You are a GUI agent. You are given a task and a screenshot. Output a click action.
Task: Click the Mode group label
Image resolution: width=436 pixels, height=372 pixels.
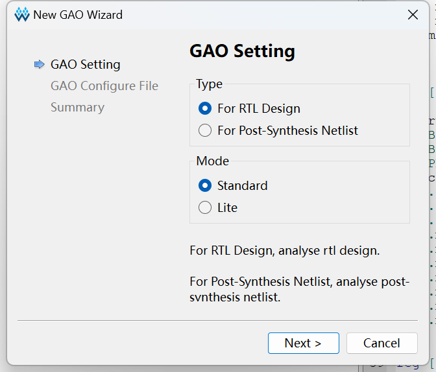click(213, 161)
